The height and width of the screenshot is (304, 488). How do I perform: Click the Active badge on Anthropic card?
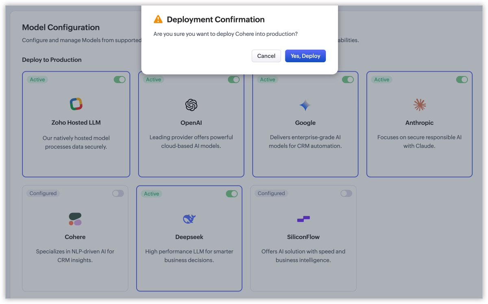[382, 79]
